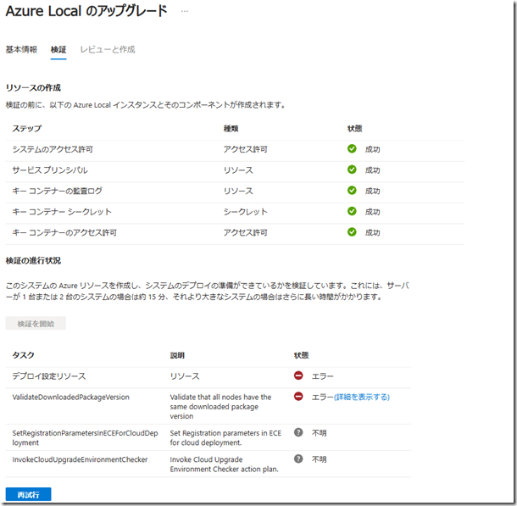Click the タスク column header
The width and height of the screenshot is (517, 506).
[24, 355]
